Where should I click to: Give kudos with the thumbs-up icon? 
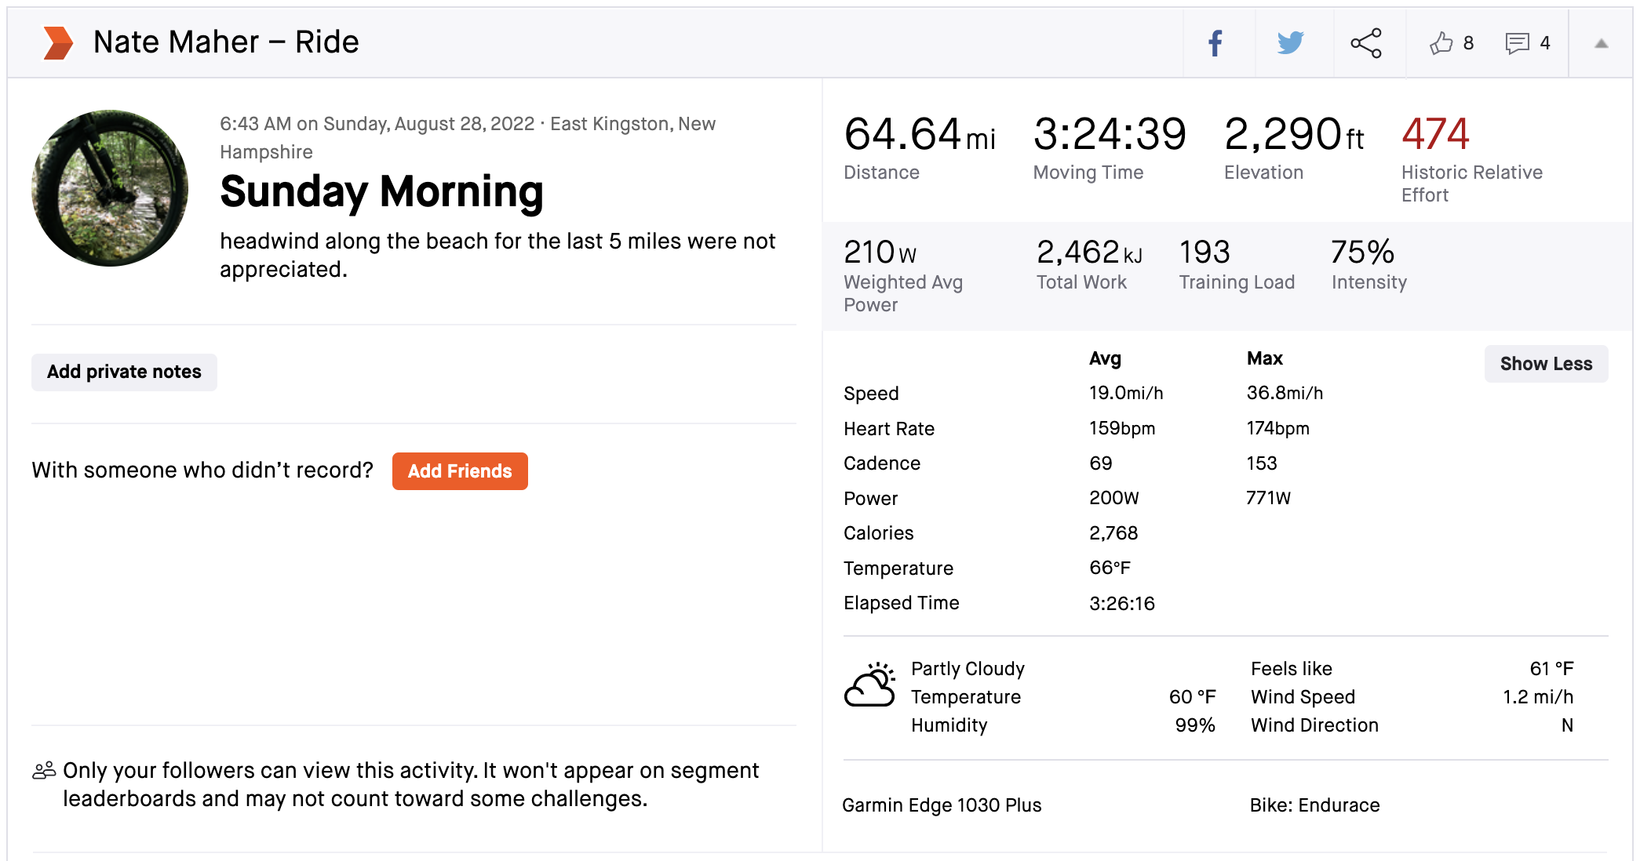tap(1441, 43)
